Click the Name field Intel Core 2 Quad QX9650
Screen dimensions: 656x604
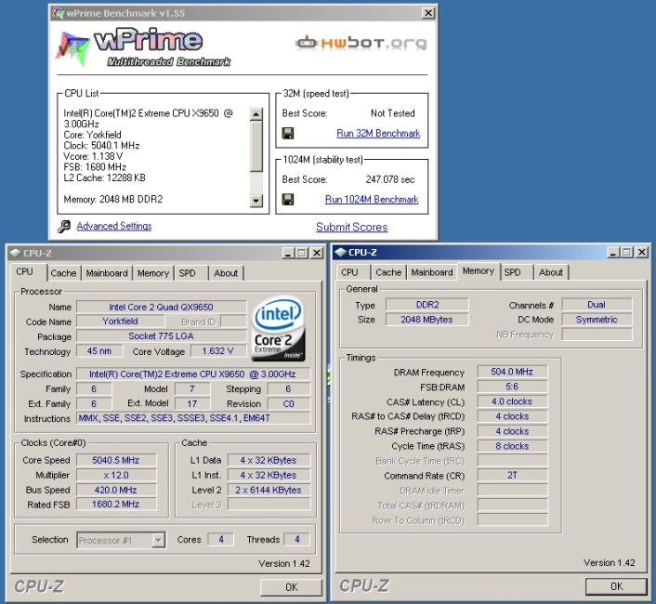[161, 307]
